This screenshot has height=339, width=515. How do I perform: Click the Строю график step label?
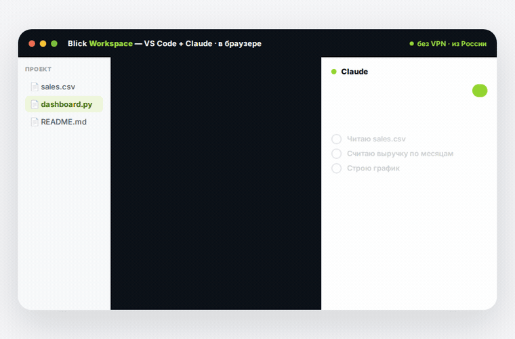click(x=373, y=168)
